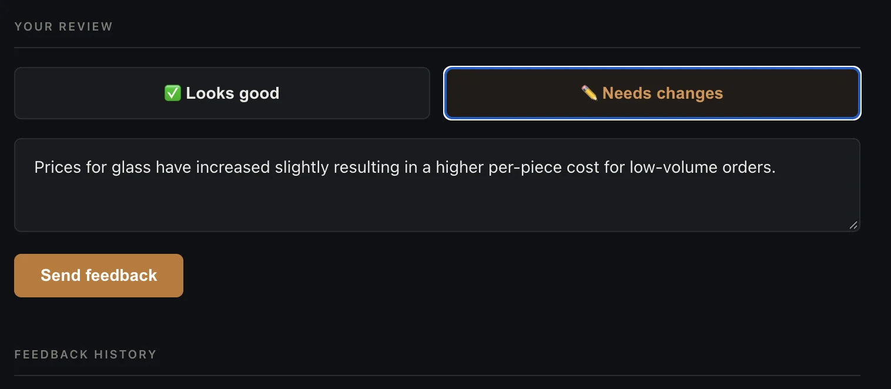Select the Your Review section heading

pos(63,26)
